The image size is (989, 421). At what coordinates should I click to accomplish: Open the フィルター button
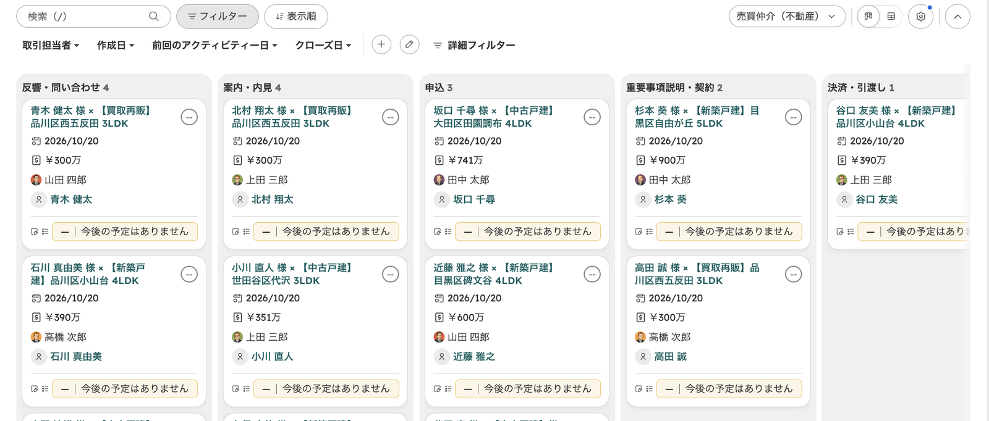pos(218,17)
